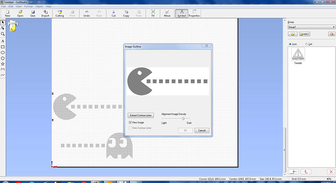Open the View menu
The image size is (336, 183).
pyautogui.click(x=18, y=6)
